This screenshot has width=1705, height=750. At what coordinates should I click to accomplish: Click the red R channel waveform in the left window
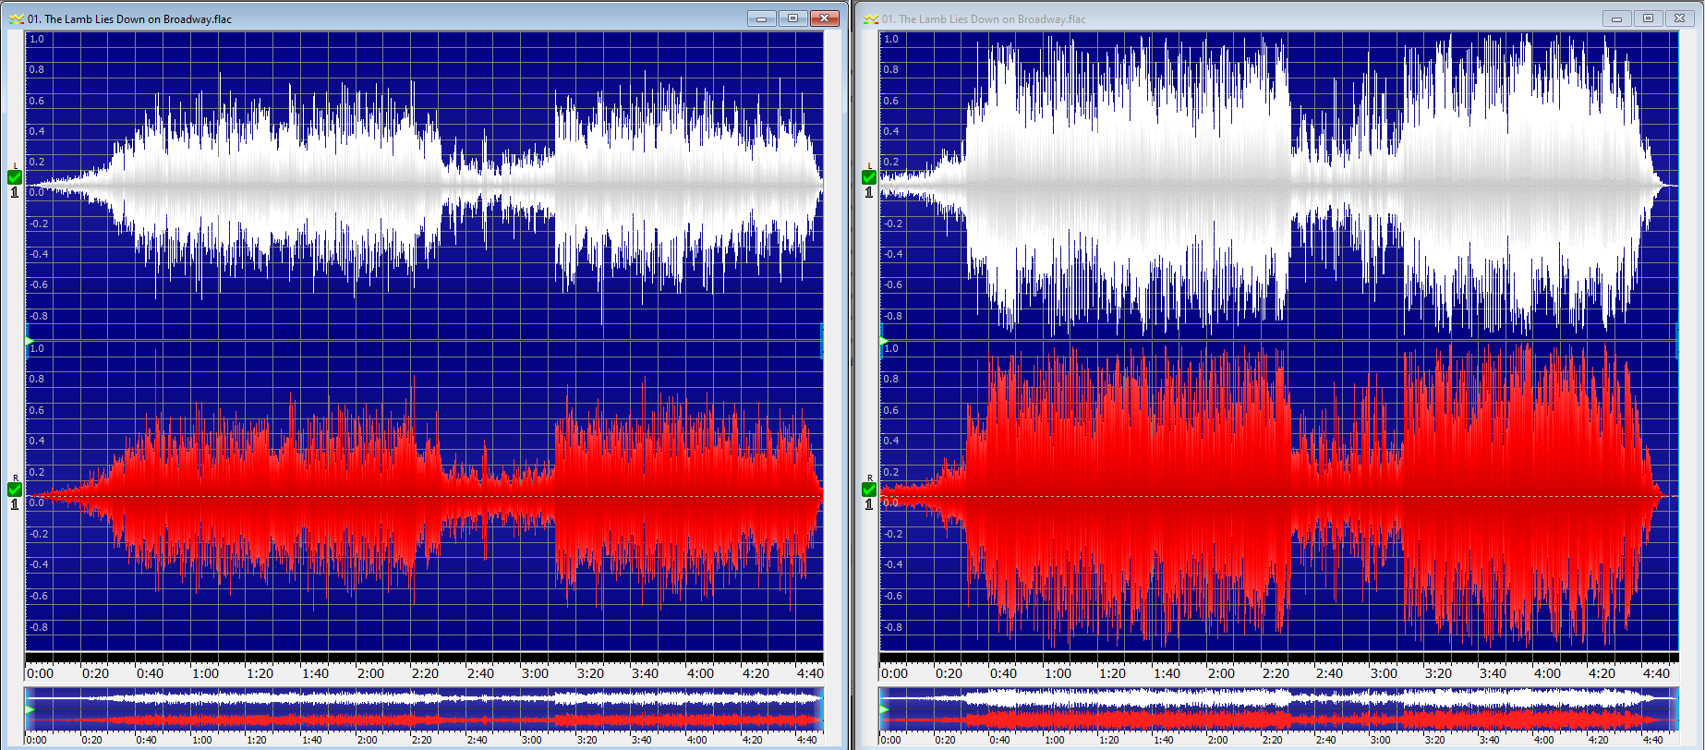[425, 497]
